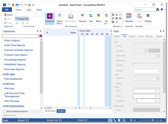Click the Solutions ribbon button
168x124 pixels.
pyautogui.click(x=50, y=19)
